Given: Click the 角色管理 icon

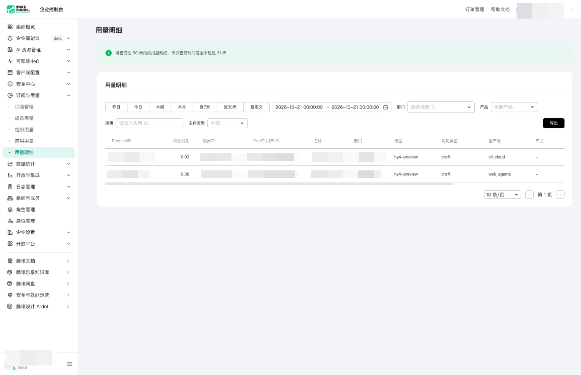Looking at the screenshot, I should [x=10, y=209].
